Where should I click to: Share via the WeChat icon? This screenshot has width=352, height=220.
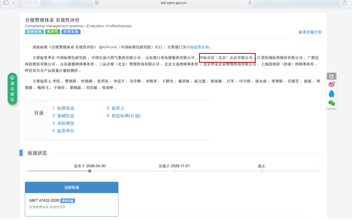point(332,103)
